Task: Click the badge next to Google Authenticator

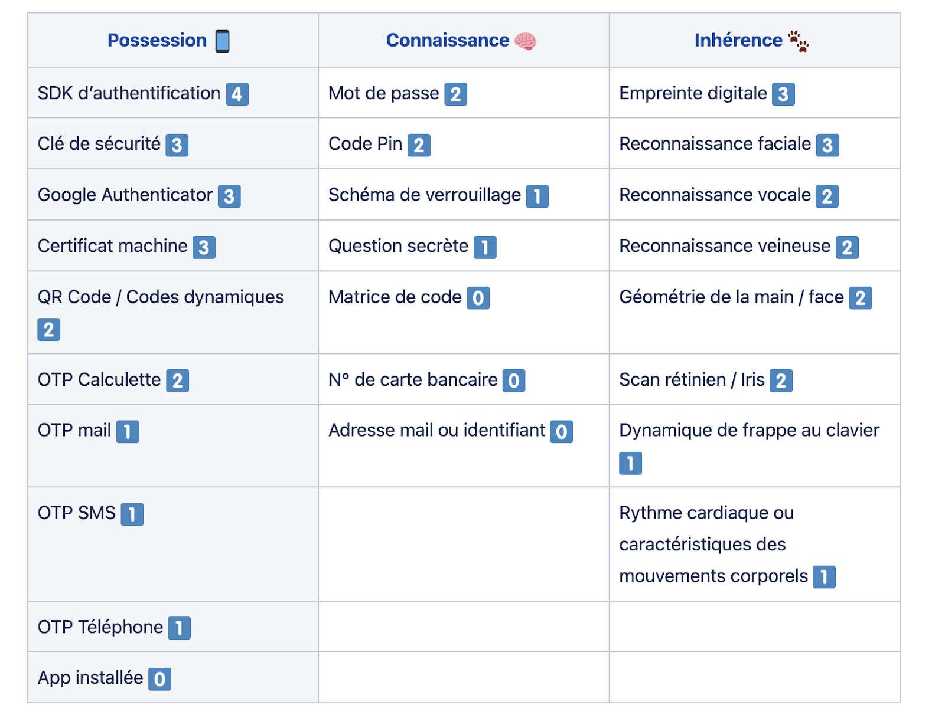Action: pyautogui.click(x=229, y=196)
